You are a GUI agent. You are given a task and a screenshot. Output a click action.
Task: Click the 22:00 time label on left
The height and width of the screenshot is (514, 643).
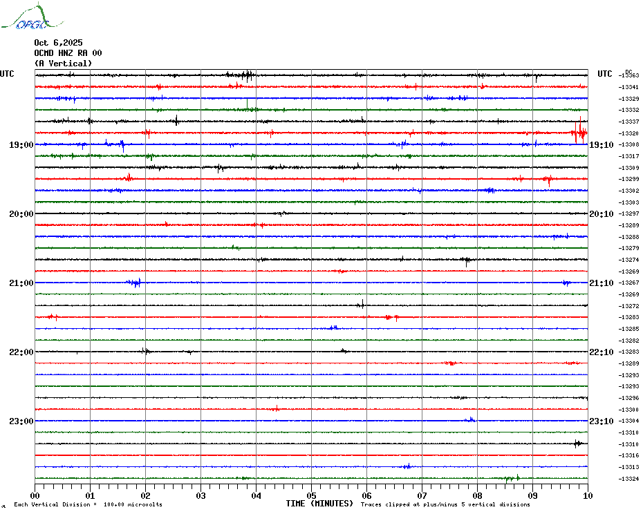[x=21, y=352]
